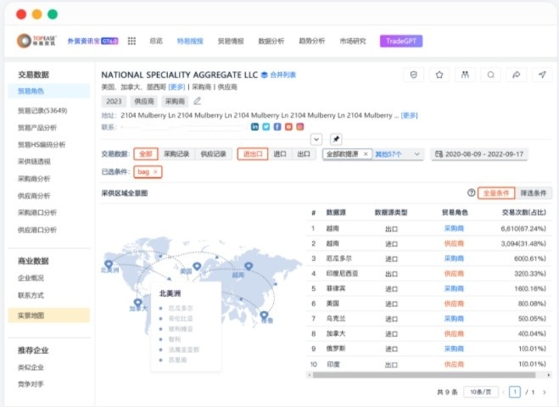Open the Twitter contact icon
Image resolution: width=559 pixels, height=407 pixels.
(266, 126)
